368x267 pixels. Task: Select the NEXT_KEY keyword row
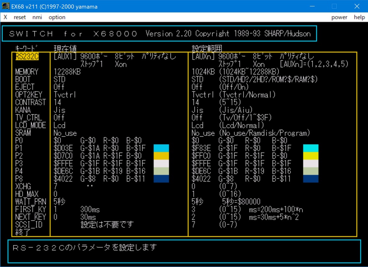coord(31,217)
